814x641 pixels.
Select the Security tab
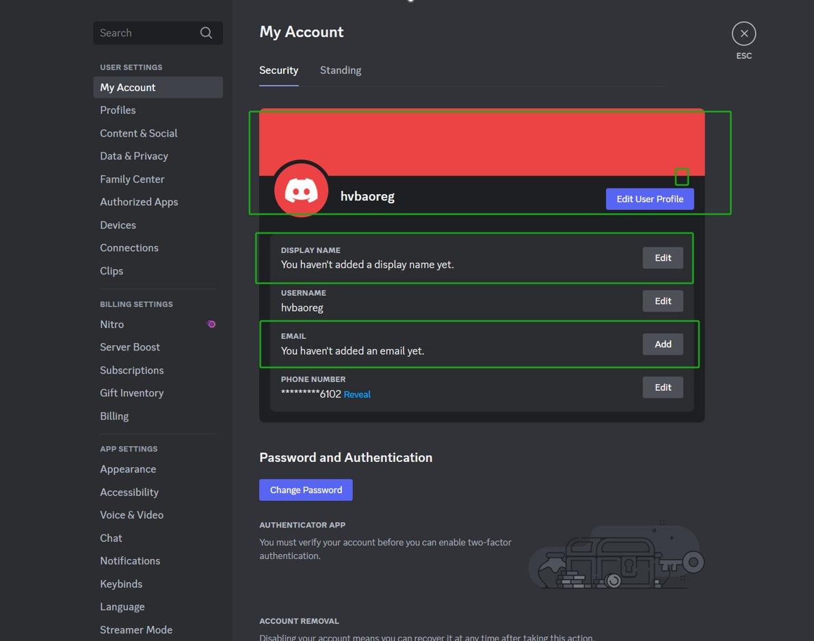pyautogui.click(x=279, y=70)
